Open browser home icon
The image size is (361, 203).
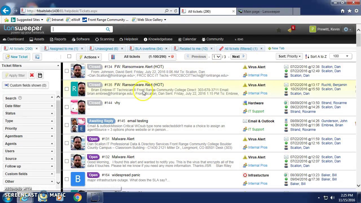click(x=342, y=11)
